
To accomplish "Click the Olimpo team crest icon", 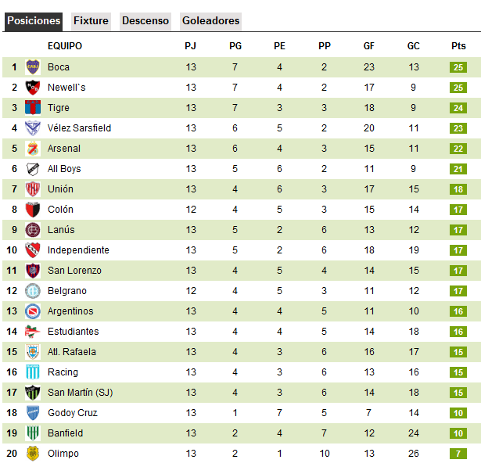I will click(x=33, y=454).
